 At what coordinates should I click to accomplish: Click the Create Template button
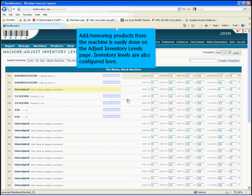tap(229, 60)
